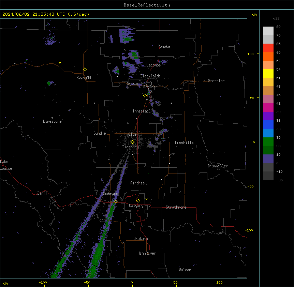Click the RedDeer city label
Image resolution: width=294 pixels, height=287 pixels.
(x=150, y=87)
